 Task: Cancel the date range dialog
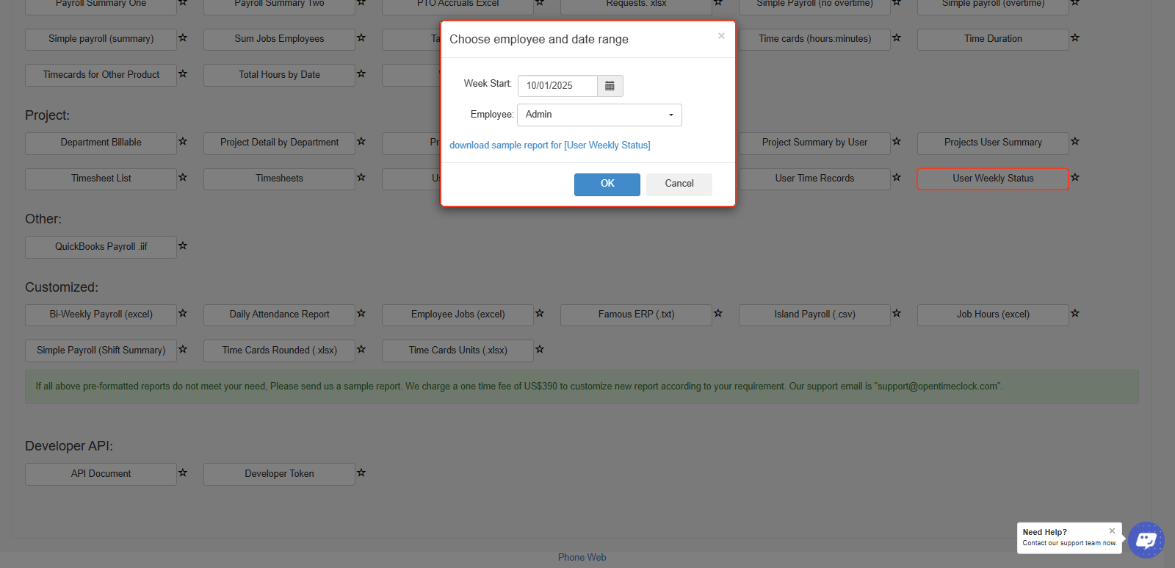pos(679,184)
